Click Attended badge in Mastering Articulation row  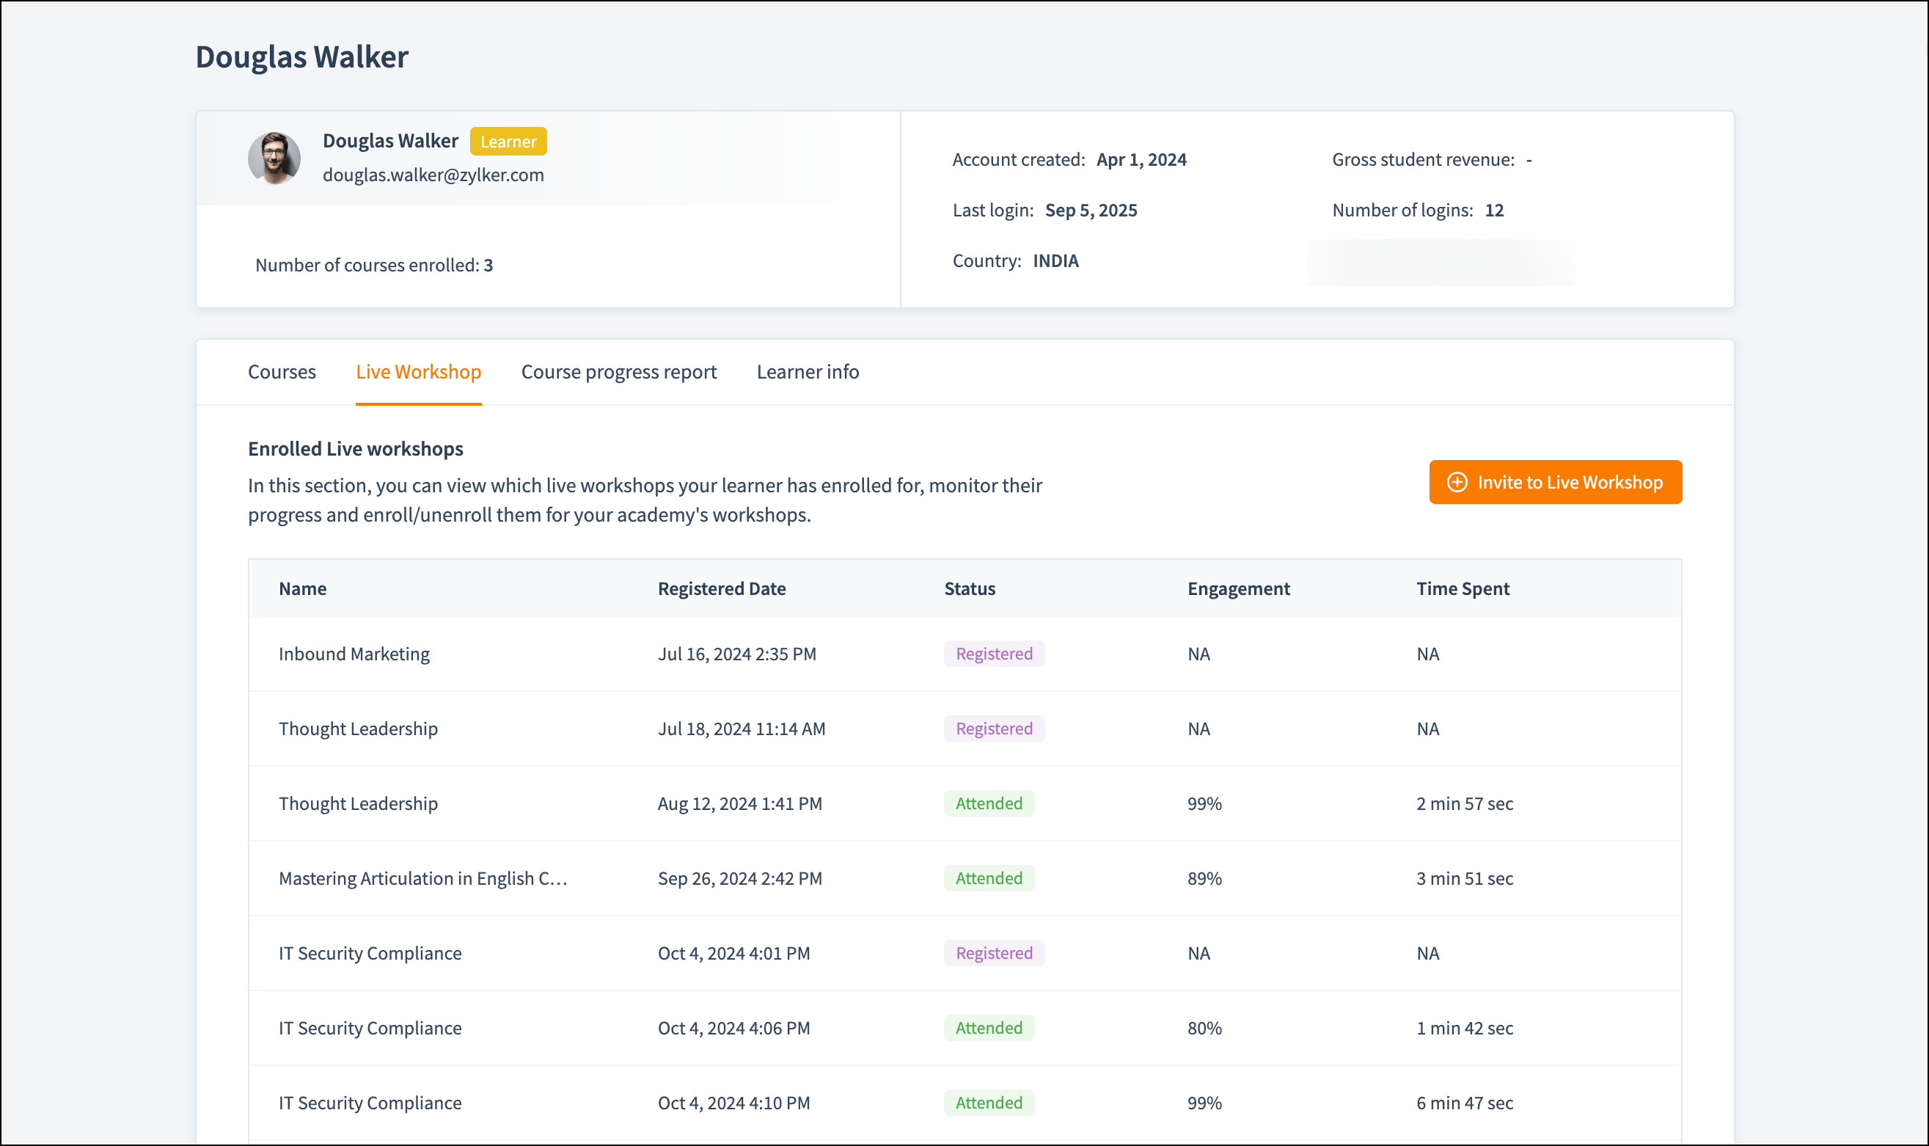[988, 879]
